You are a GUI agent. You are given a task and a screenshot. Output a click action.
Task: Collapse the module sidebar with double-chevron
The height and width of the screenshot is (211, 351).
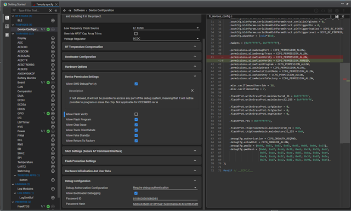click(x=56, y=10)
